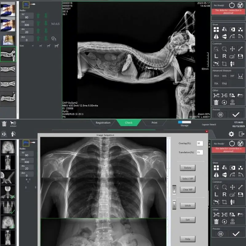Click the trash icon in cat X-ray Other panel
Screen dimensions: 246x246
pyautogui.click(x=216, y=102)
